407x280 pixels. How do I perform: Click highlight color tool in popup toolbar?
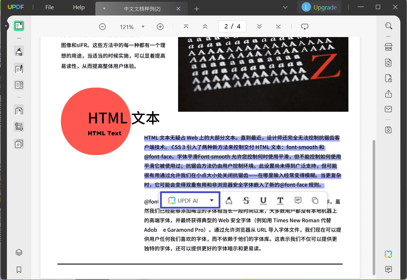[x=229, y=200]
